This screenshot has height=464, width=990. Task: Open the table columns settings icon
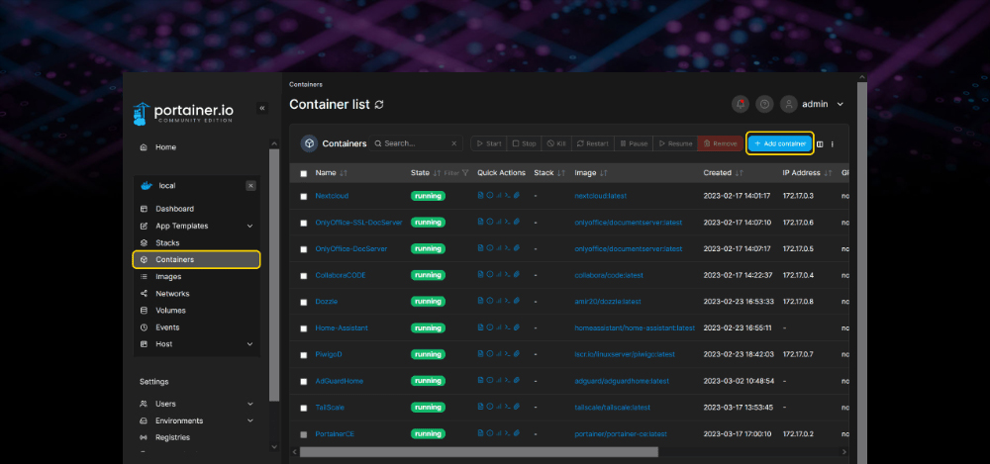(x=820, y=143)
